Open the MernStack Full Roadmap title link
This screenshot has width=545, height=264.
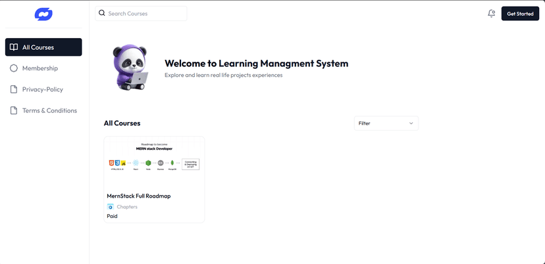[139, 196]
